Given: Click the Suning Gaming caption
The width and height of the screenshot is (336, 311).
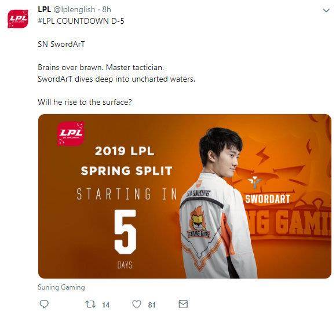Looking at the screenshot, I should click(61, 287).
